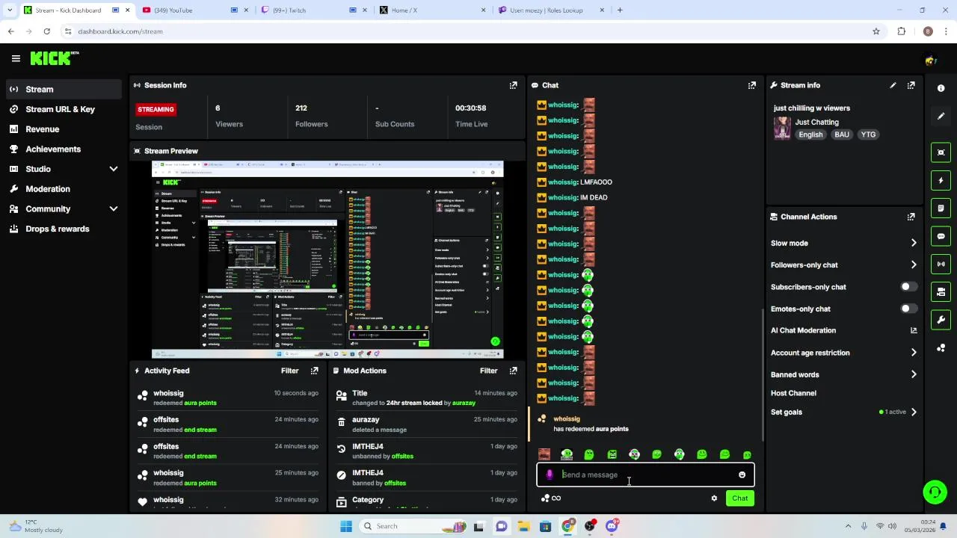Image resolution: width=957 pixels, height=538 pixels.
Task: Open the Windows Start menu
Action: point(345,526)
